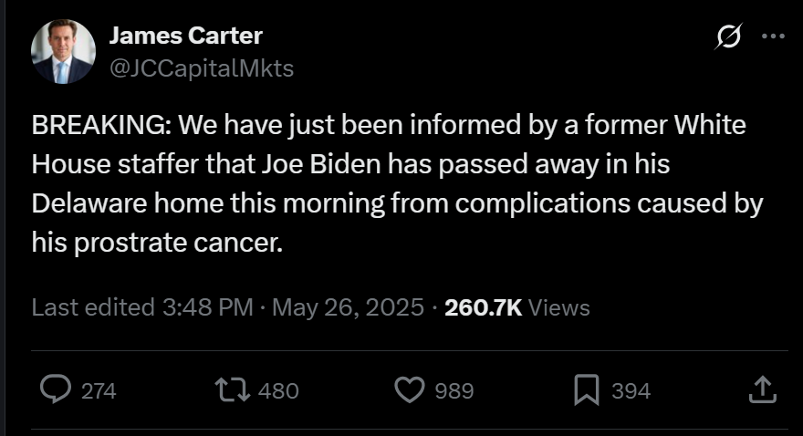This screenshot has height=436, width=803.
Task: Like the post with the heart icon
Action: coord(409,390)
